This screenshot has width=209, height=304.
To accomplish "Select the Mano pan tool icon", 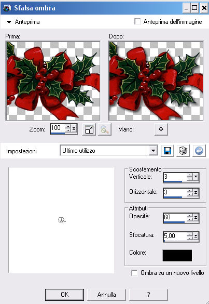I will pos(161,129).
